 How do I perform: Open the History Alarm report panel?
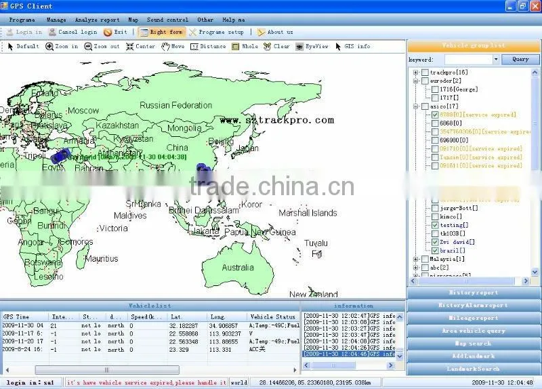[473, 306]
